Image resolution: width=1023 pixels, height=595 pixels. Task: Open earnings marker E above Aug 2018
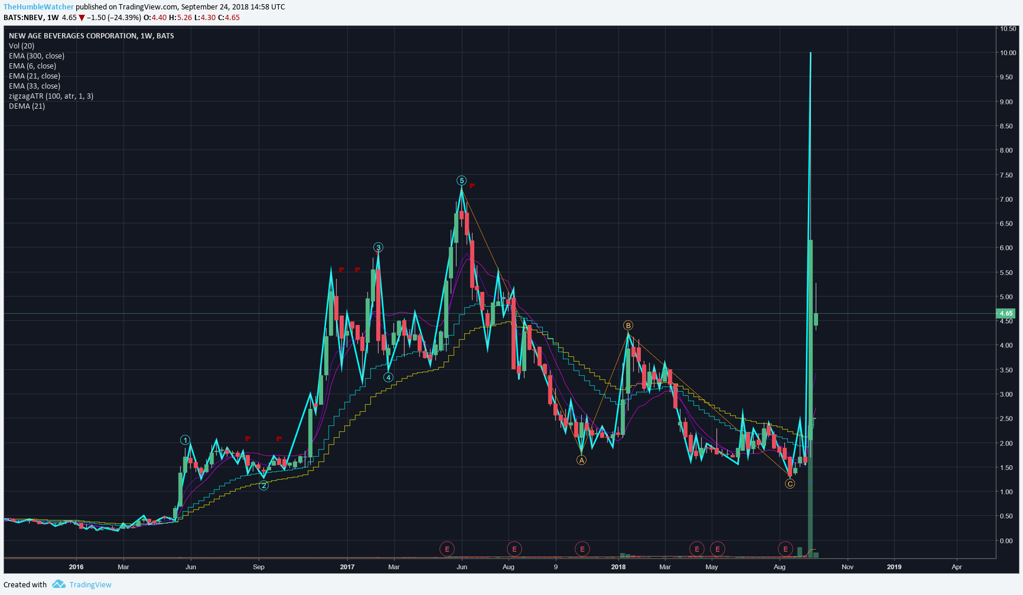coord(785,549)
